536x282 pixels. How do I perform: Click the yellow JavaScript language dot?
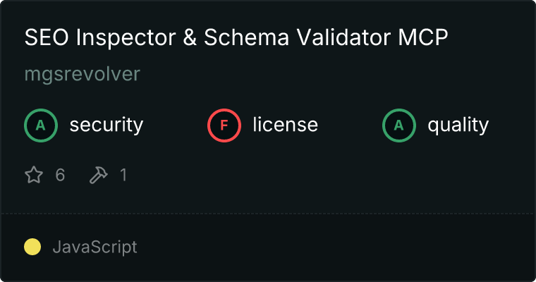(32, 247)
